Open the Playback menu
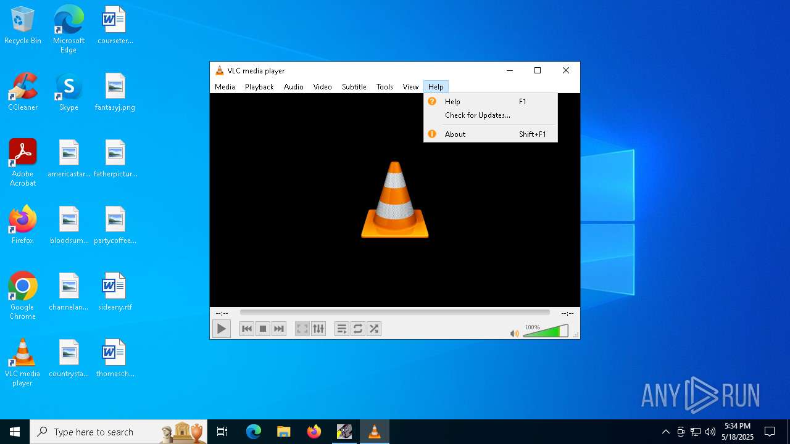Screen dimensions: 790x444 [x=259, y=87]
